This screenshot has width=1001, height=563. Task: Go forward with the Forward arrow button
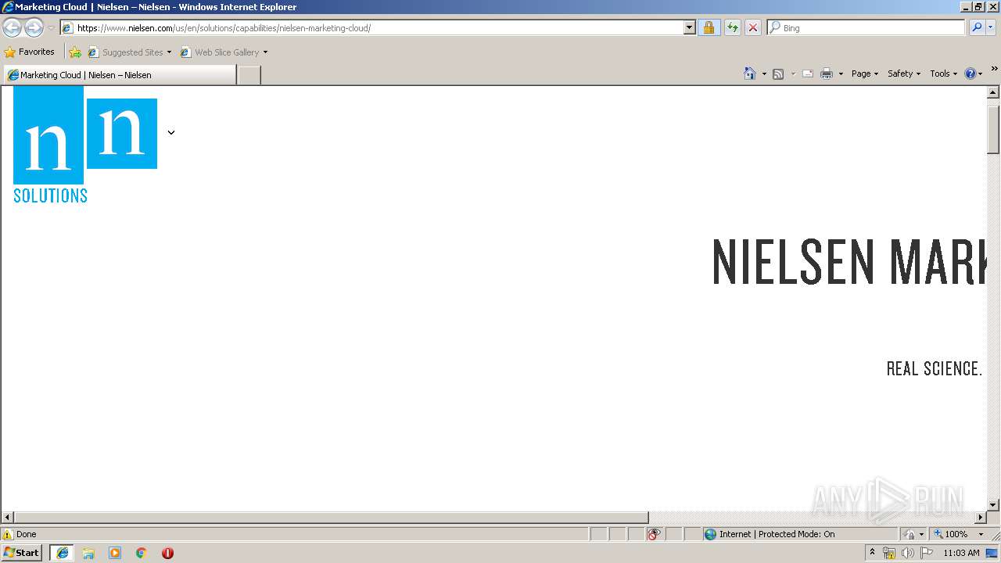(x=34, y=27)
